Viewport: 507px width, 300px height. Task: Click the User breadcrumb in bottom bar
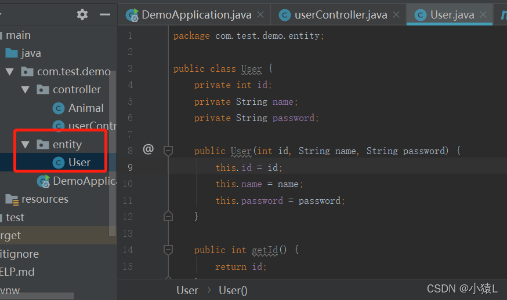(x=187, y=290)
